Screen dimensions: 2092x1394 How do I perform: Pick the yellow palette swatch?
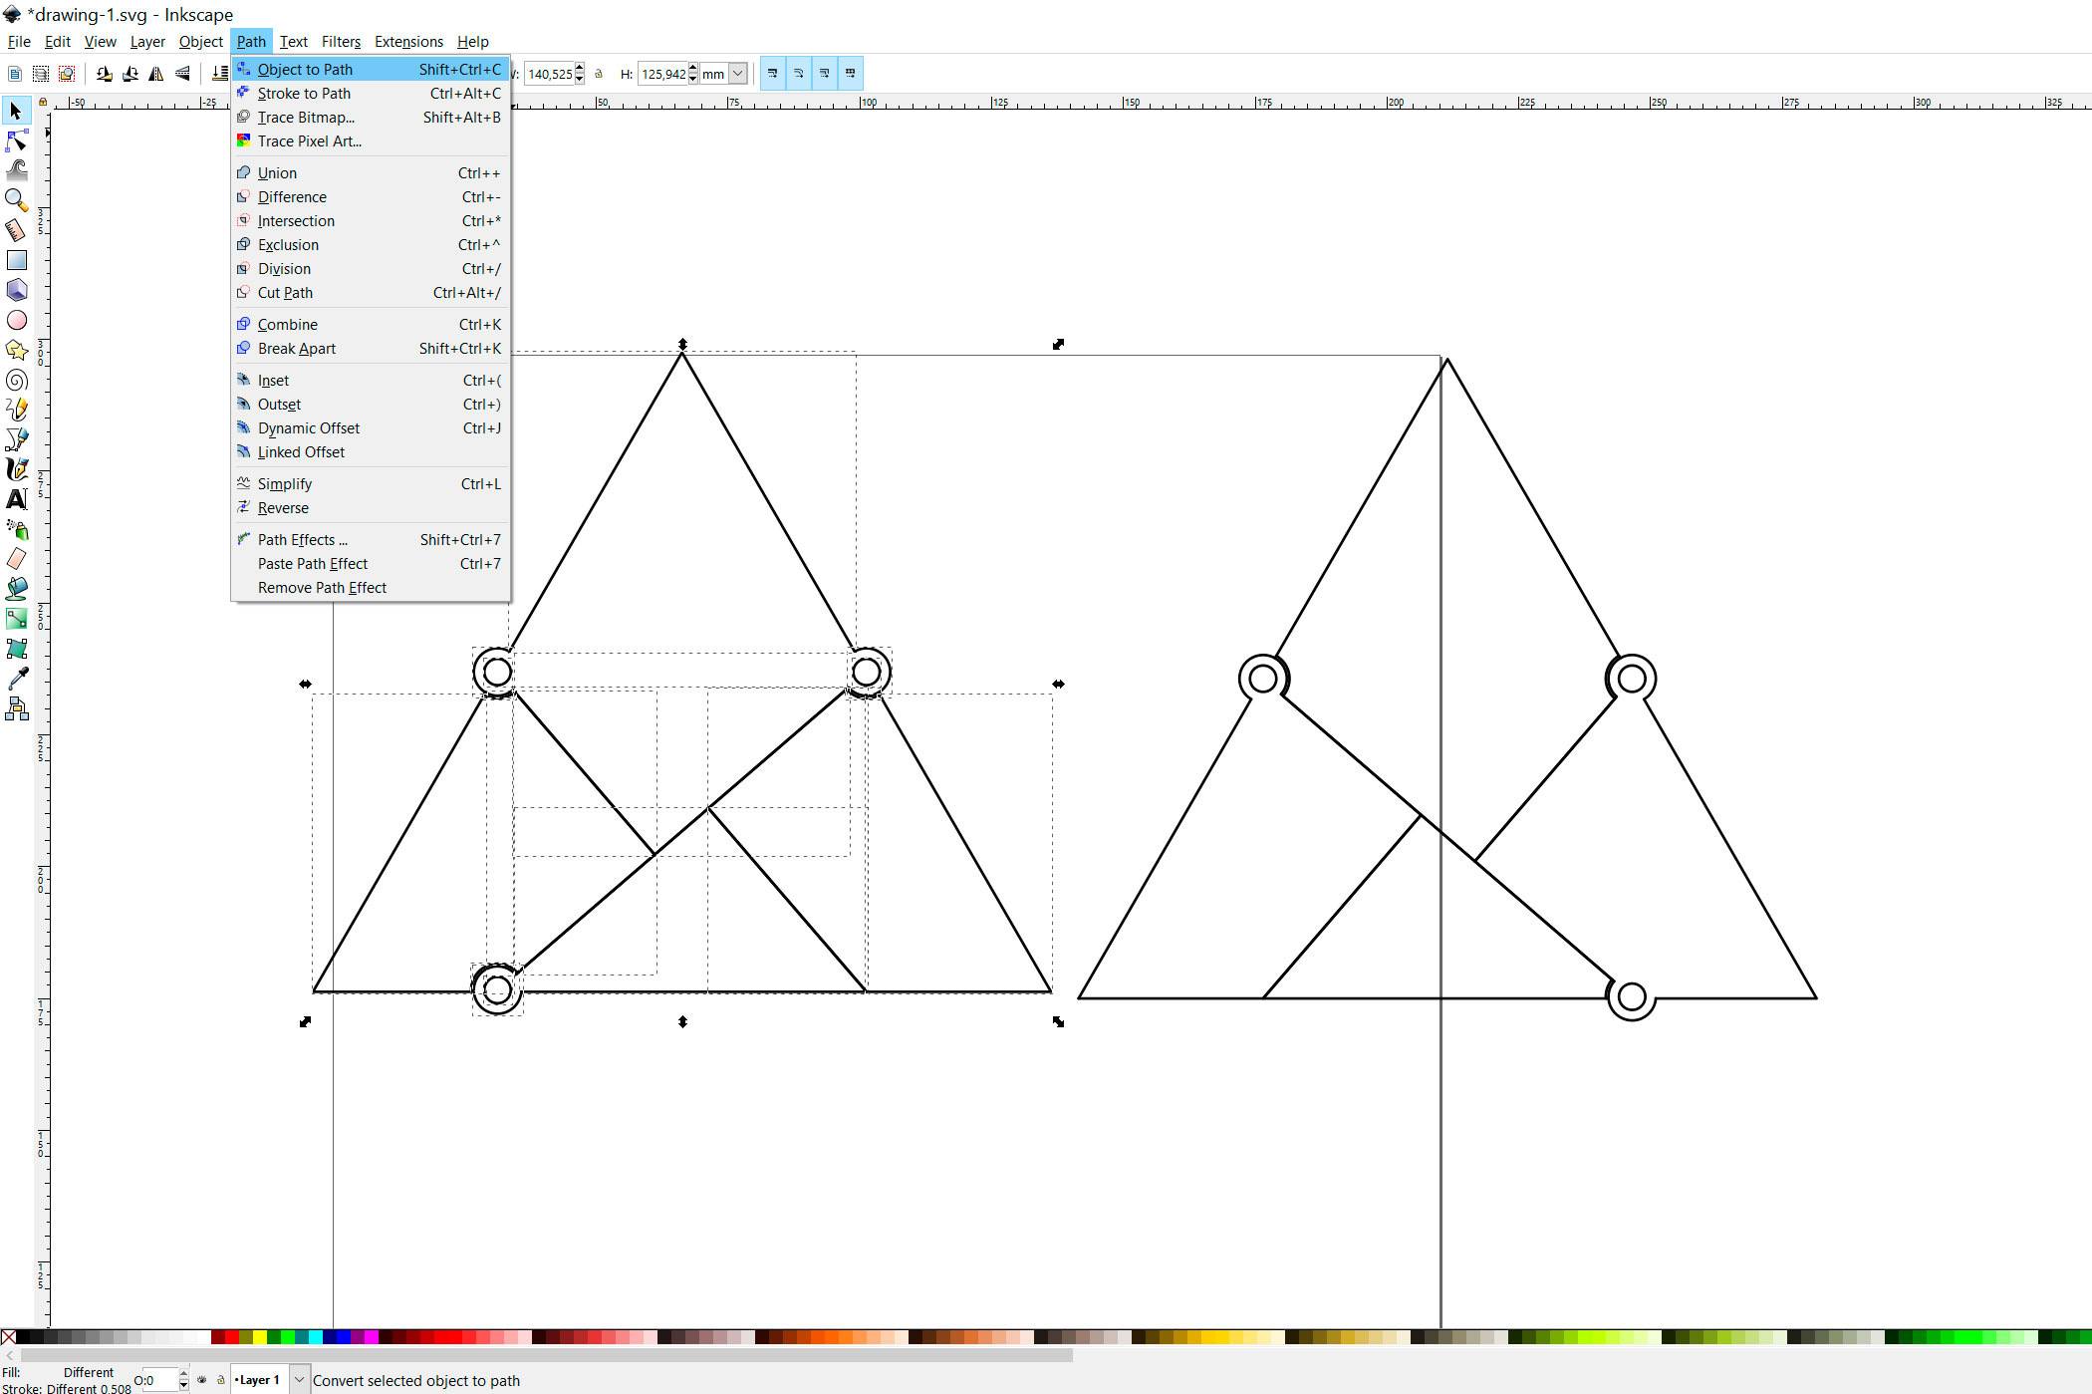click(260, 1337)
